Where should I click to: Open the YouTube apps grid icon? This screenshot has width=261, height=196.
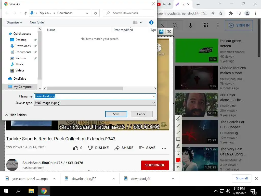point(206,25)
